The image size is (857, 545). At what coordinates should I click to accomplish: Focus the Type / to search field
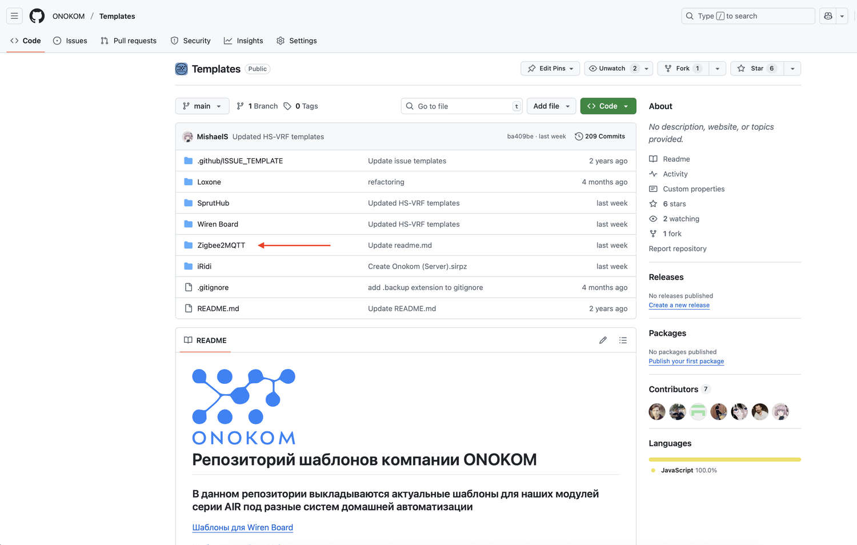(x=748, y=16)
